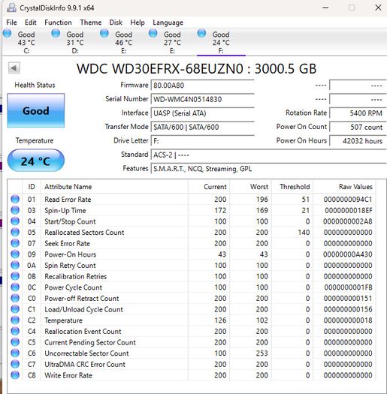
Task: Click the blue Good health status button
Action: tap(36, 110)
